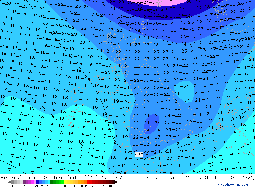Click the weatheronline.co.uk copyright link
Screen dimensions: 255x187
[x=234, y=184]
